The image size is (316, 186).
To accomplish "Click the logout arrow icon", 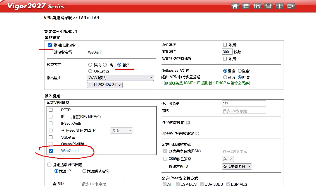I will [x=291, y=6].
